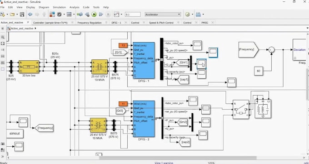
Task: Switch to the Speed & Pitch Control tab
Action: 161,23
